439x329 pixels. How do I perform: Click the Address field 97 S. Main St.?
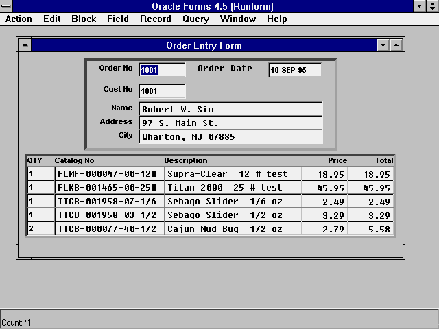tap(230, 123)
